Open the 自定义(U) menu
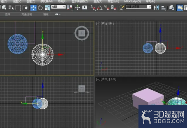This screenshot has width=187, height=128. [x=113, y=1]
